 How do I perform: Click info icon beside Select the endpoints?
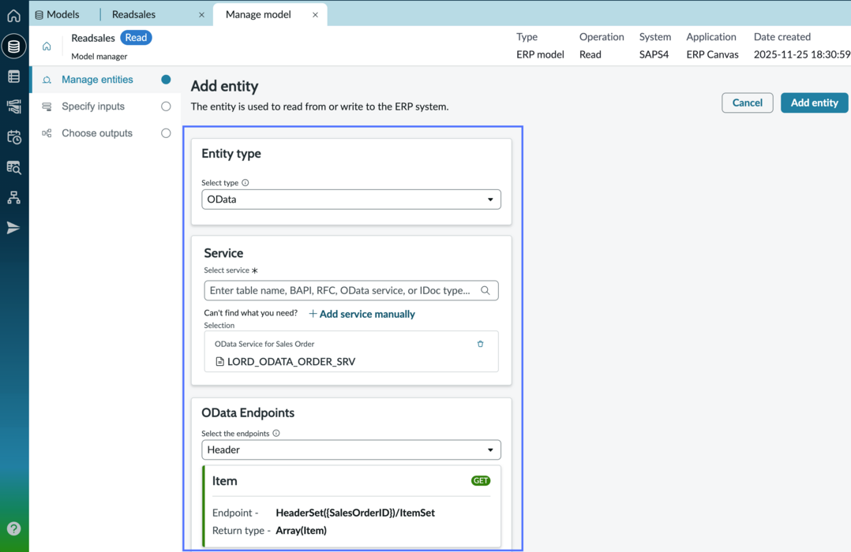coord(276,433)
